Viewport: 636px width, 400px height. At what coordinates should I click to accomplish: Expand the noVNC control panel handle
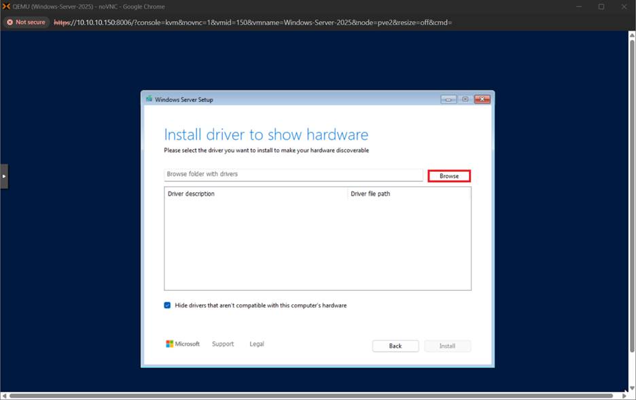click(x=4, y=176)
